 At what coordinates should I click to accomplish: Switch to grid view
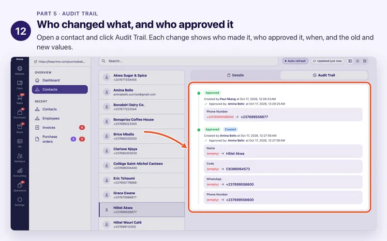click(x=365, y=61)
